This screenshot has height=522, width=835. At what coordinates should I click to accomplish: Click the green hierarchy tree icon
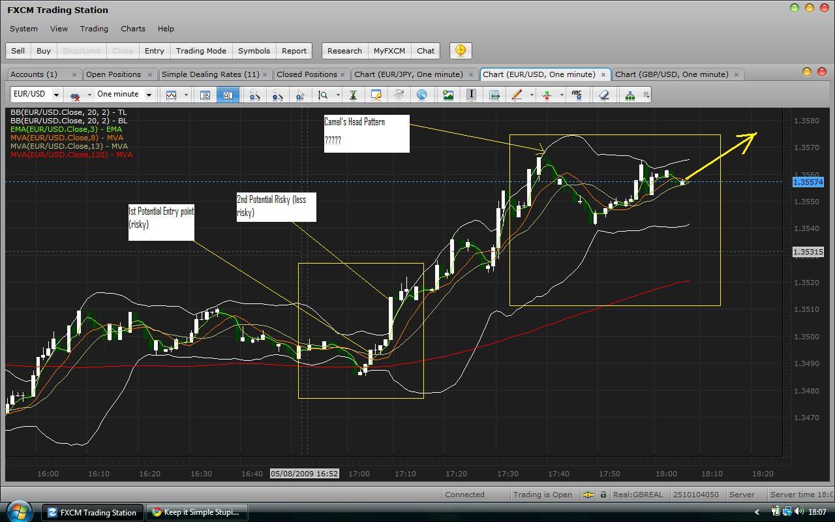pos(630,95)
